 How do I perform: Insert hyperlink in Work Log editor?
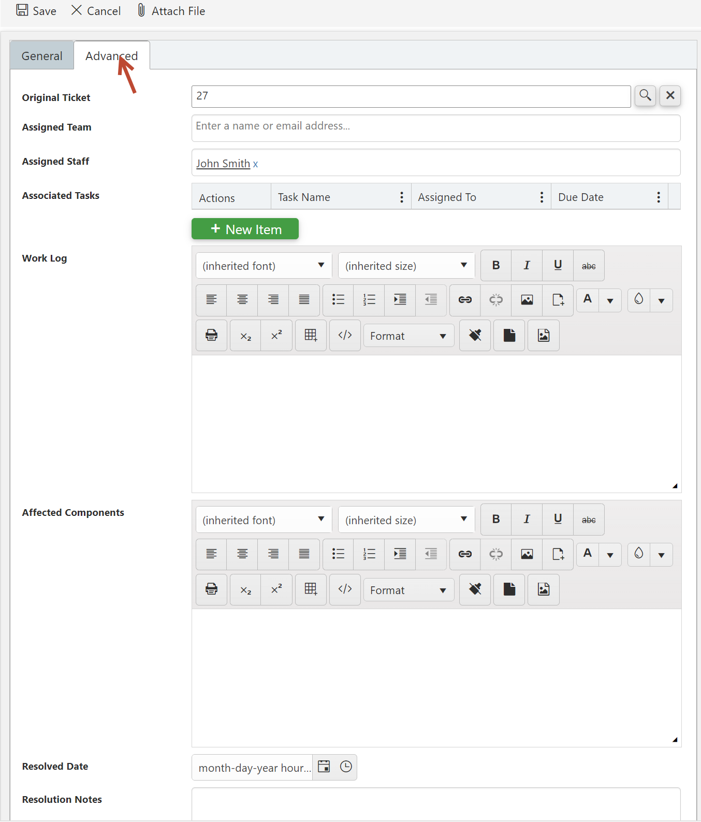(x=465, y=300)
